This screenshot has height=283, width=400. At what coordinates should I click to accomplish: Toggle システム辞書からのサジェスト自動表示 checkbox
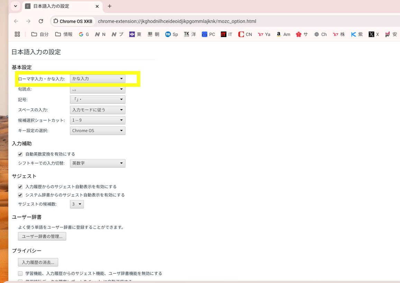[20, 195]
